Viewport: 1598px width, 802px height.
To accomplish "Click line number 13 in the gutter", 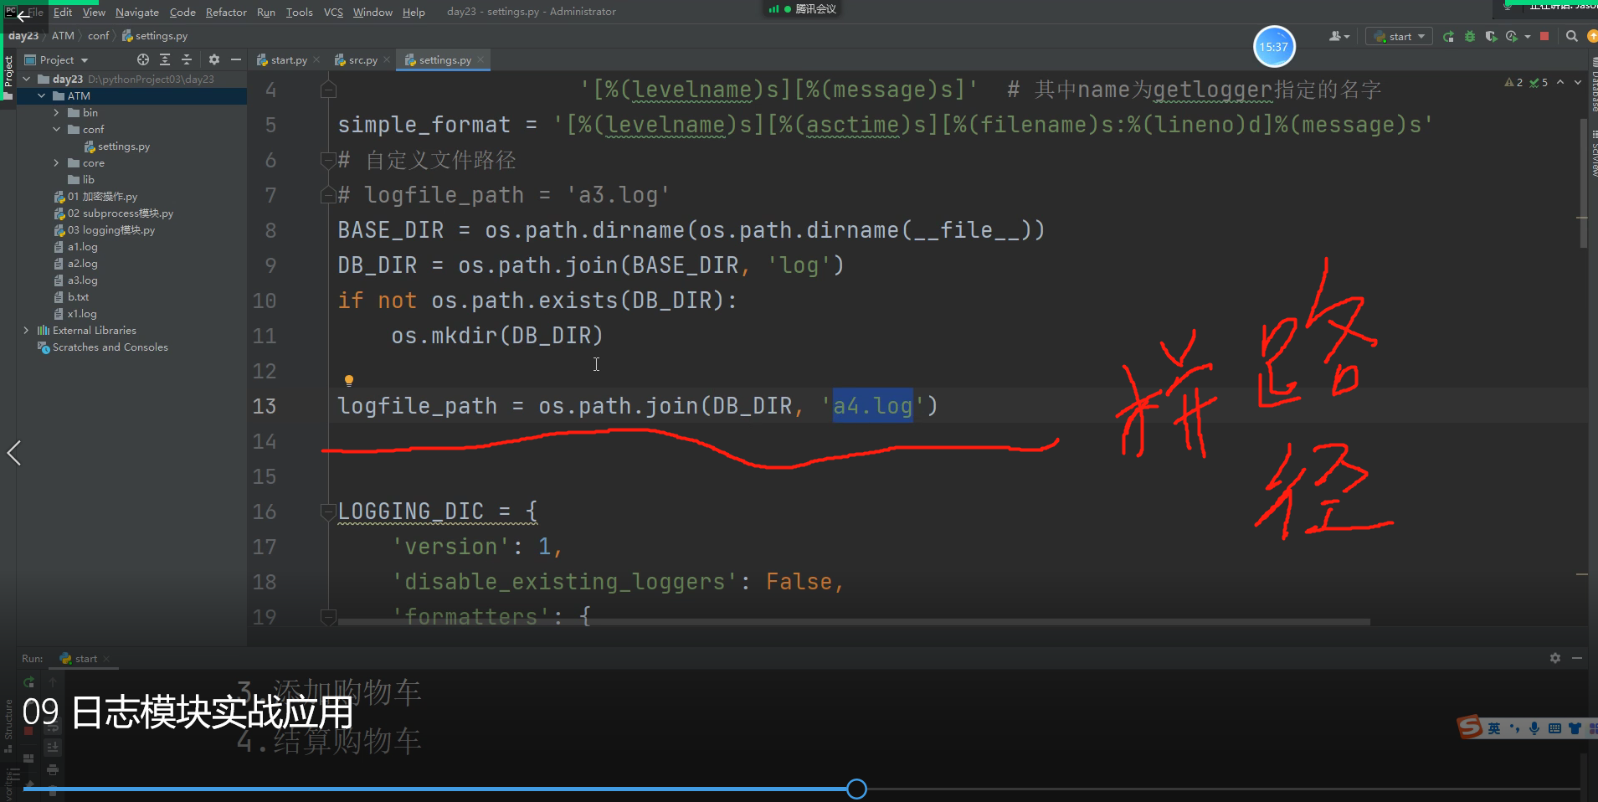I will pos(265,406).
